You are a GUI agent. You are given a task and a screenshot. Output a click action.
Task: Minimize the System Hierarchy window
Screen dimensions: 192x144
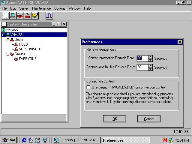click(x=54, y=24)
